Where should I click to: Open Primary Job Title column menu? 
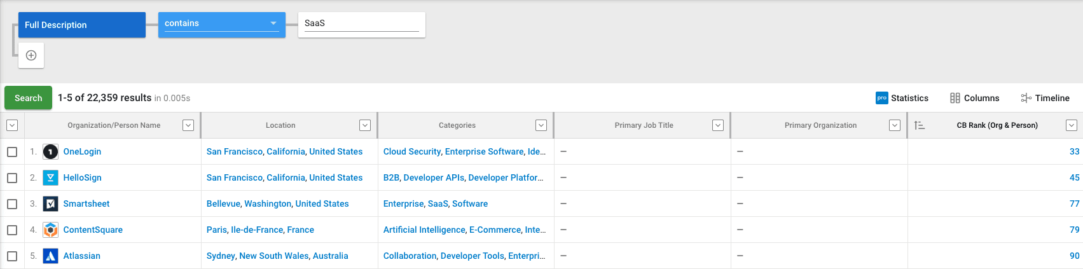[718, 125]
